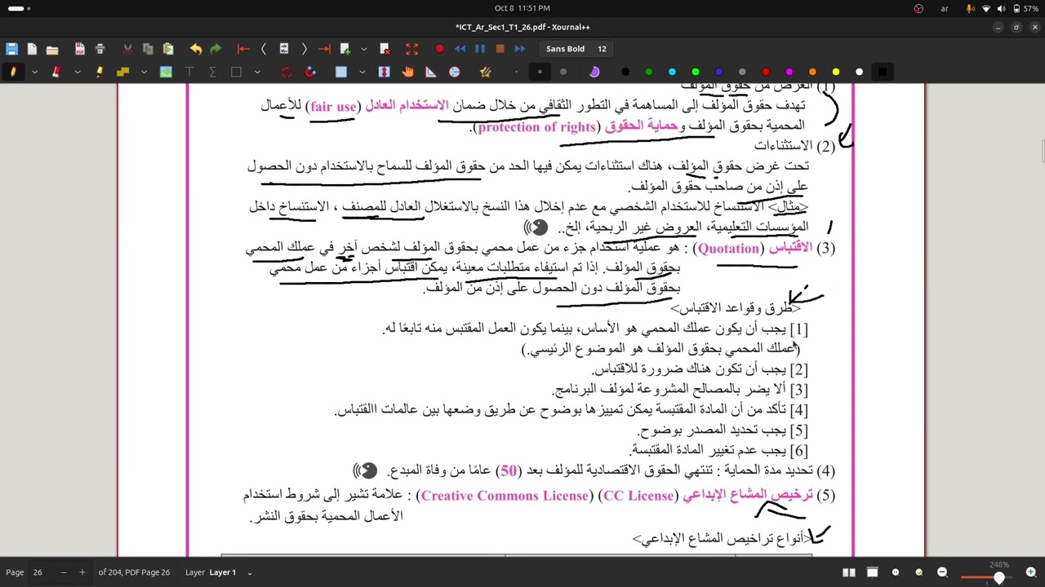This screenshot has height=587, width=1045.
Task: Select the default tool star icon
Action: pyautogui.click(x=485, y=72)
